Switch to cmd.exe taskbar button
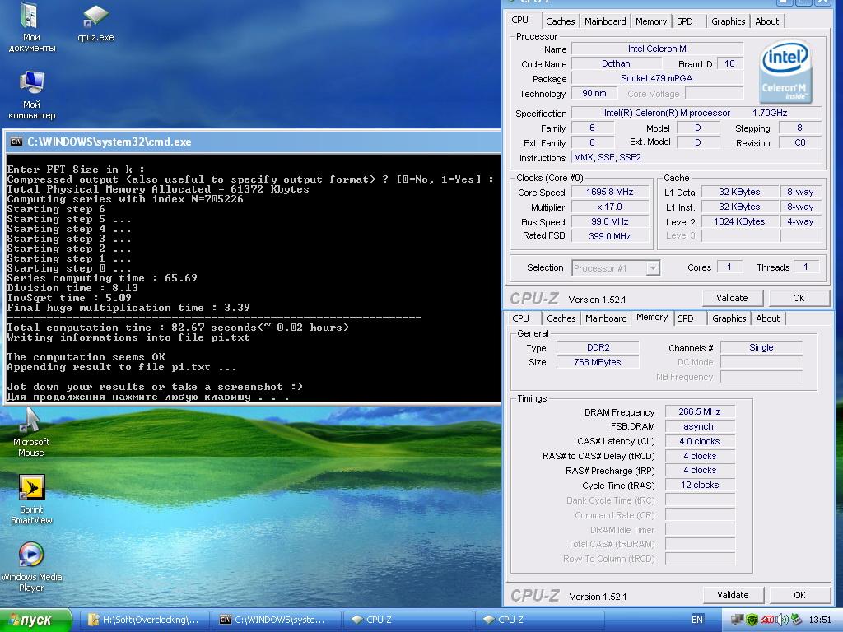Viewport: 843px width, 632px height. (x=277, y=620)
